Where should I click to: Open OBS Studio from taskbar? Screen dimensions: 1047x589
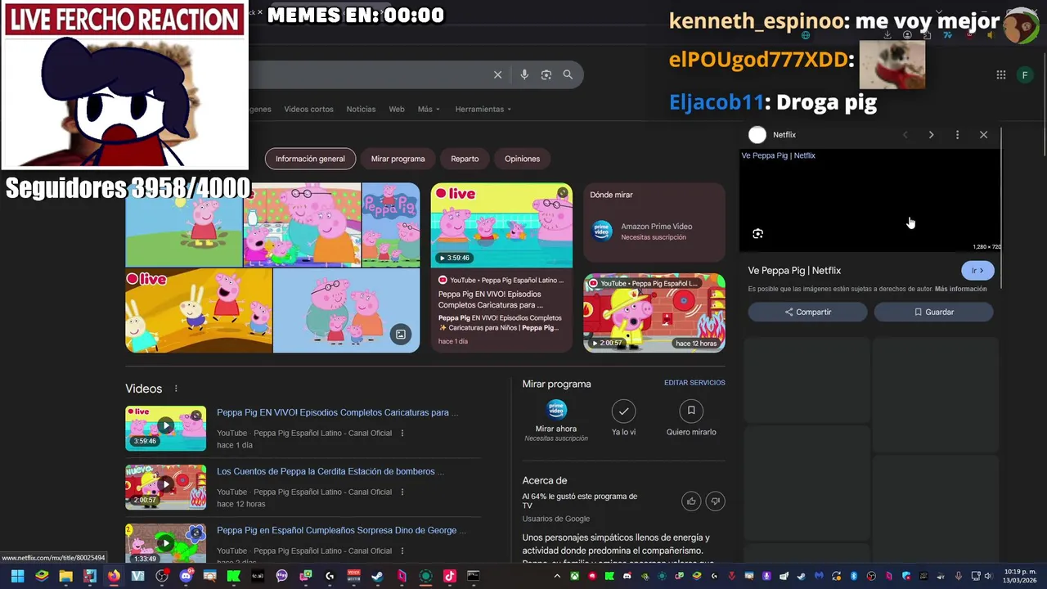[162, 576]
